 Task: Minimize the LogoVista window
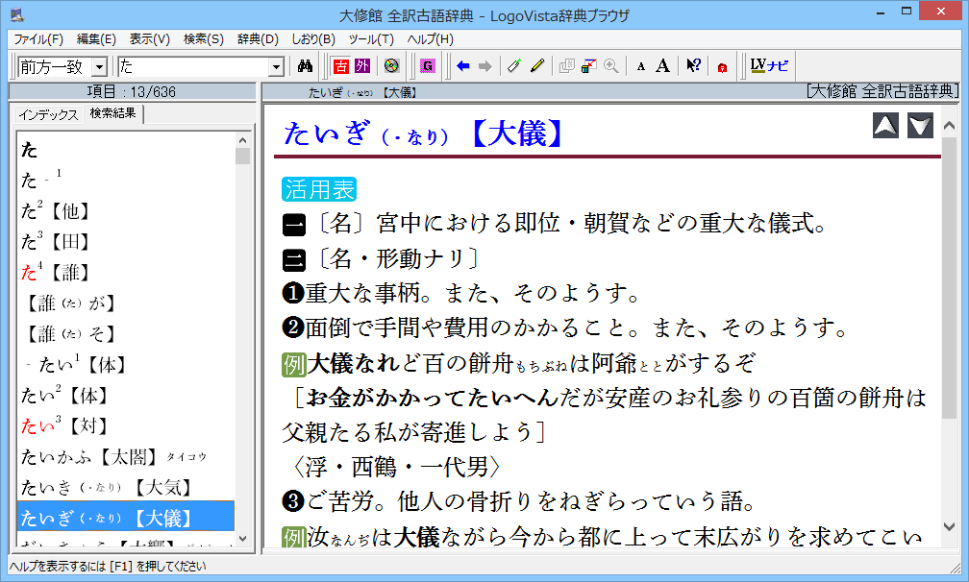(880, 12)
